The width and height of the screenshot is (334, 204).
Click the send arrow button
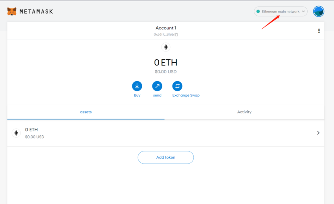(157, 86)
